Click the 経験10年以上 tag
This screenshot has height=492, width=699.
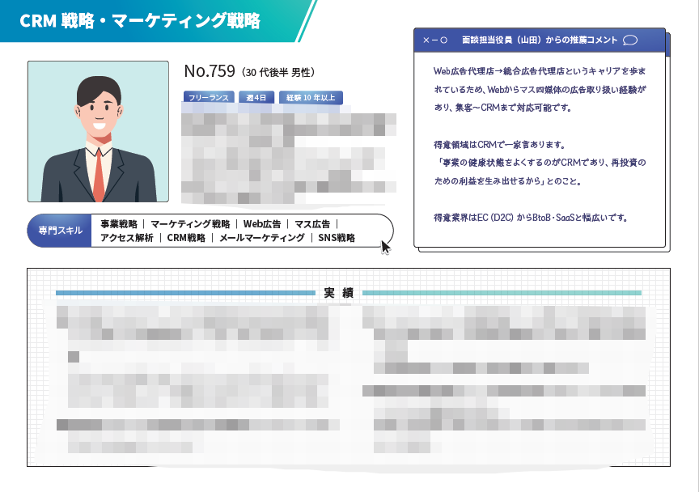[x=311, y=97]
